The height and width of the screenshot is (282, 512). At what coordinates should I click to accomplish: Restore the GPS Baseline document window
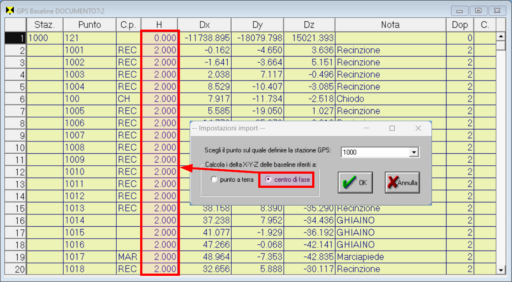click(x=478, y=11)
